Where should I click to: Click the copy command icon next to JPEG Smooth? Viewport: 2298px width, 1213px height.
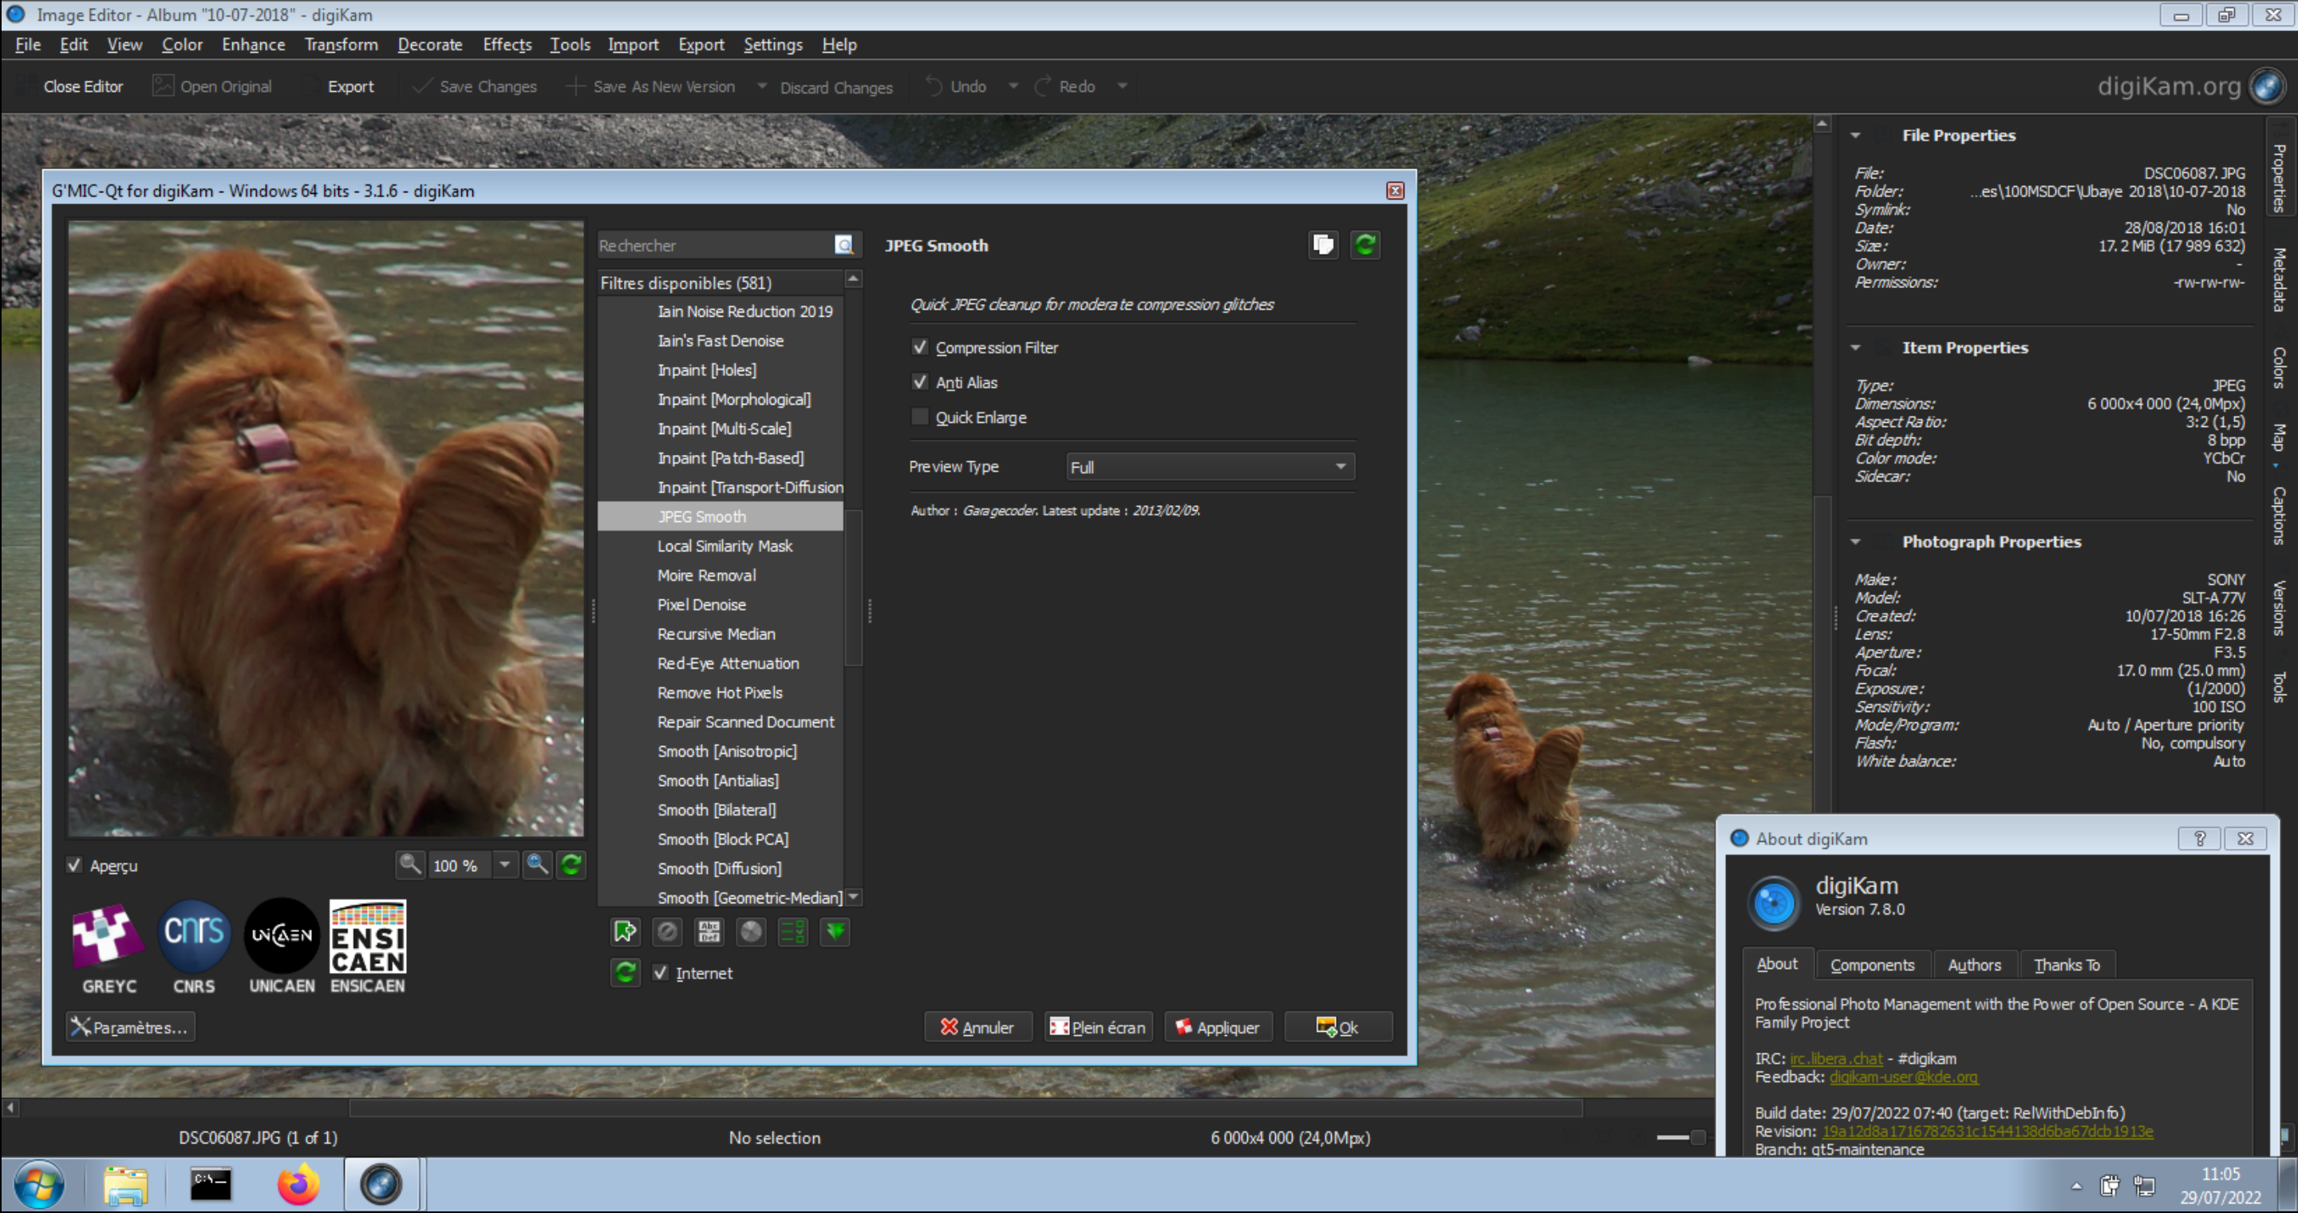pos(1323,244)
